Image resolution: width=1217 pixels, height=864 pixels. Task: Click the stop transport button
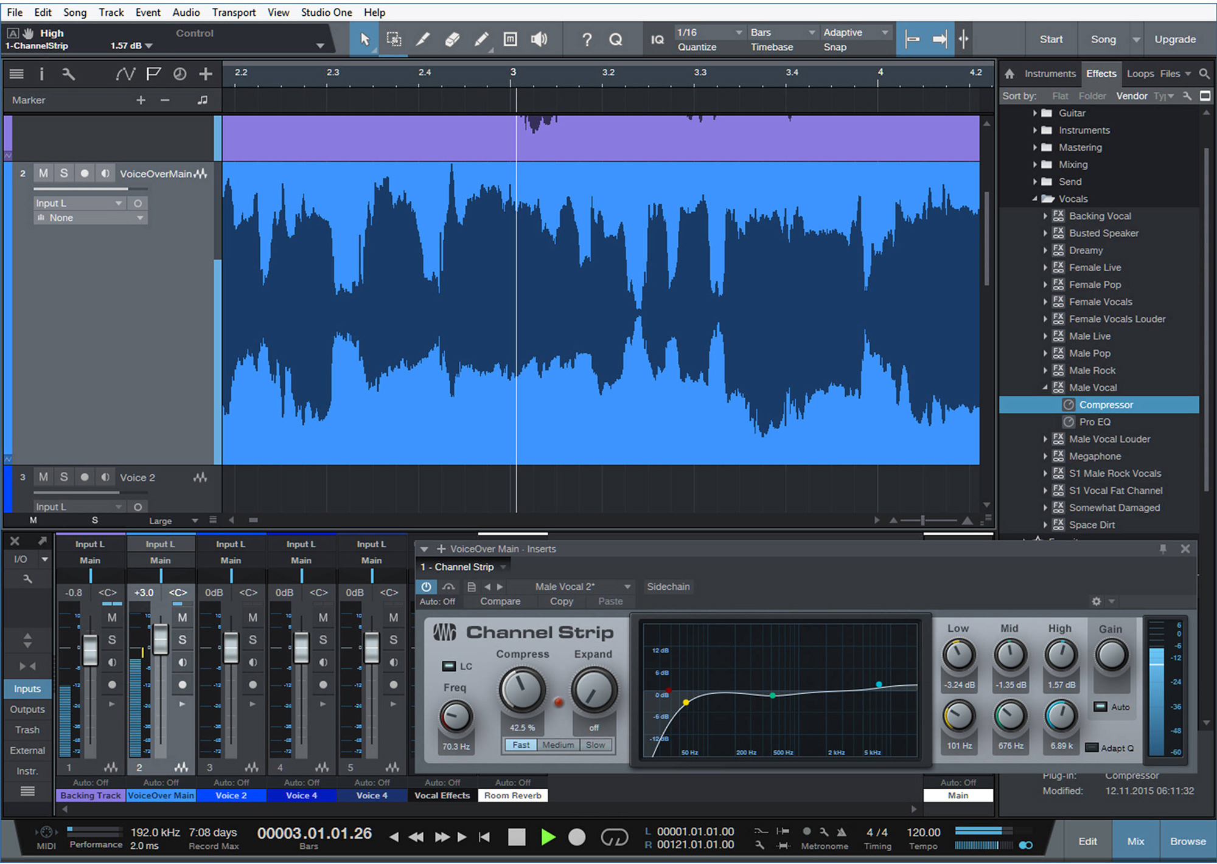click(517, 837)
